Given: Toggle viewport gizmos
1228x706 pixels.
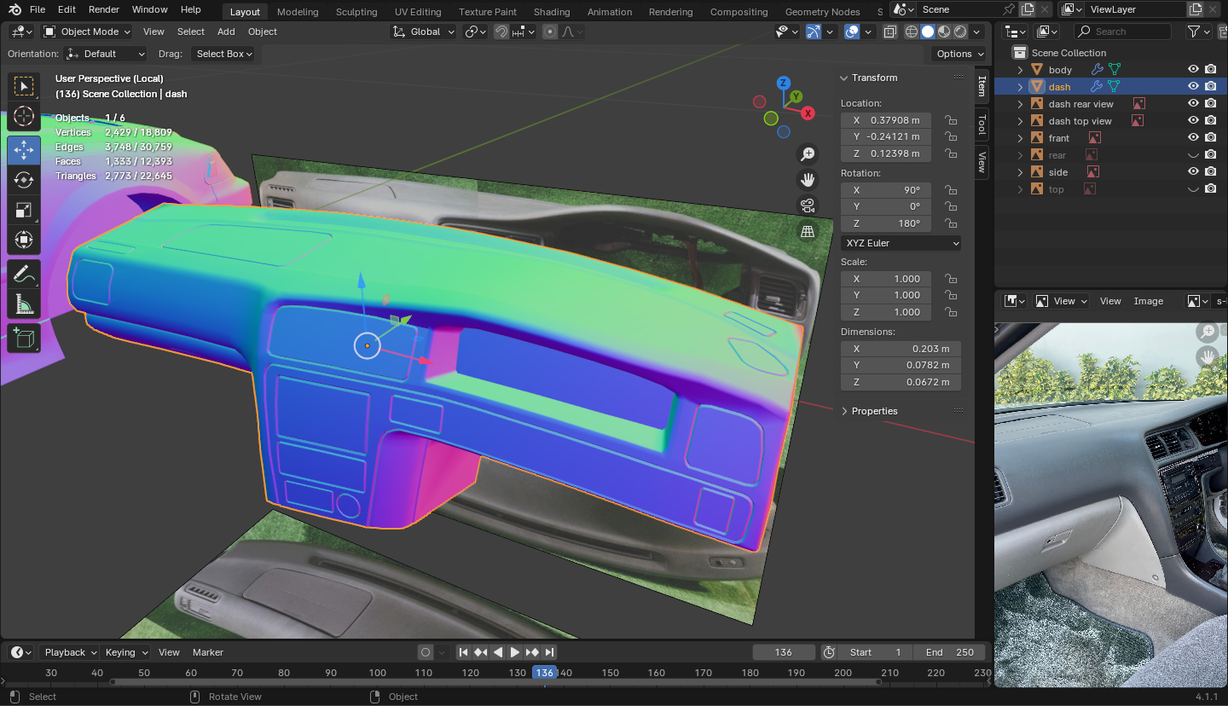Looking at the screenshot, I should click(x=814, y=32).
